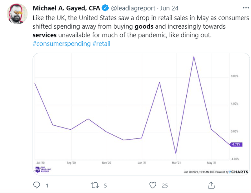Image resolution: width=251 pixels, height=193 pixels.
Task: Click the reply count number 1
Action: (47, 186)
